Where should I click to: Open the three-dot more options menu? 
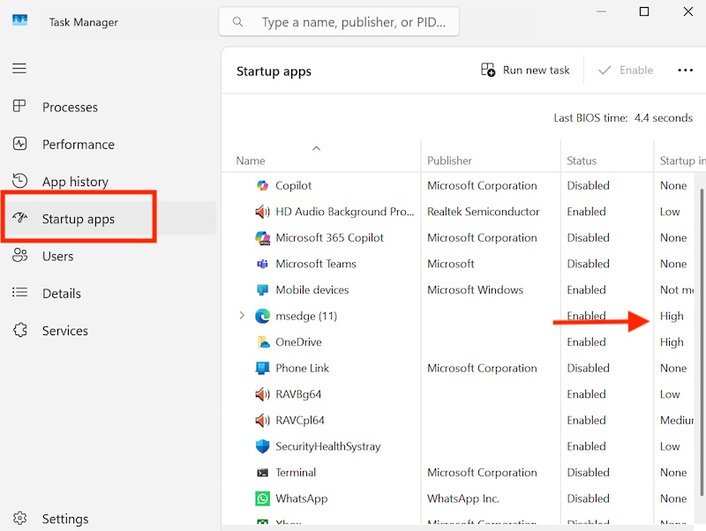[685, 71]
